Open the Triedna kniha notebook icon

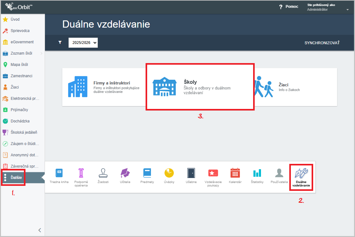tap(59, 173)
